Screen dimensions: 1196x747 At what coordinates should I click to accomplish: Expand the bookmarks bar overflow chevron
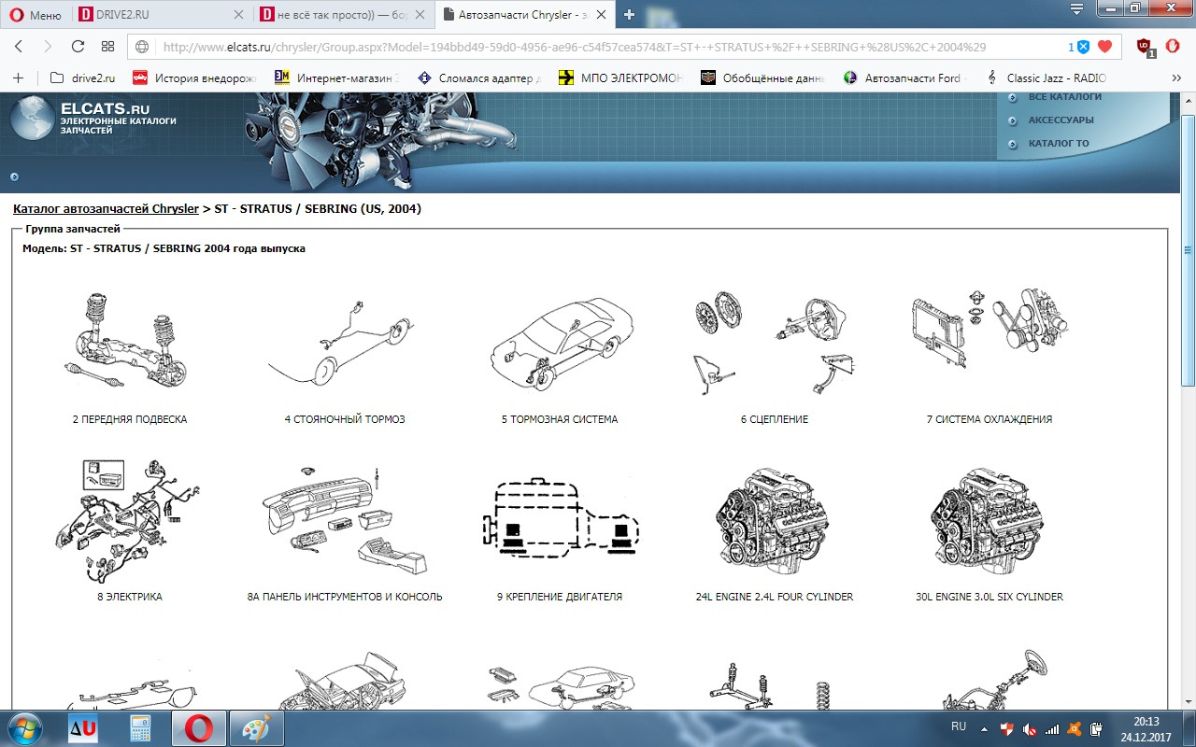click(1175, 78)
